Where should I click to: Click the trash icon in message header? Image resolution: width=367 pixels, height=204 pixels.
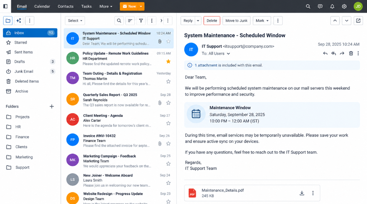pos(351,54)
